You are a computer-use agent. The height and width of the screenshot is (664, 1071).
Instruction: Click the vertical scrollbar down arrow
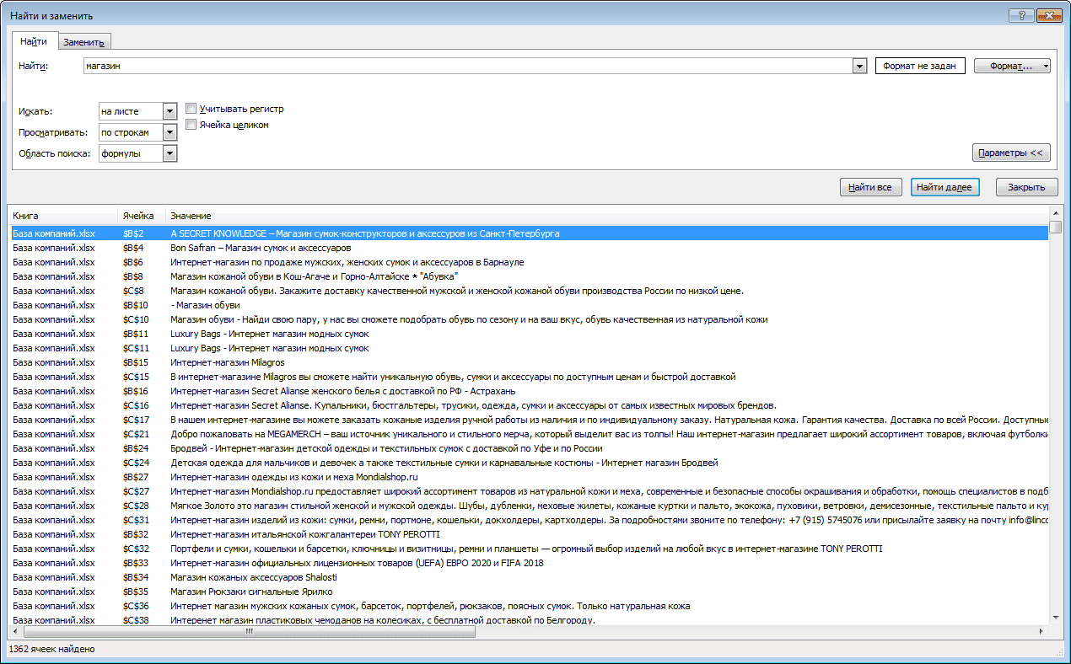pyautogui.click(x=1055, y=618)
